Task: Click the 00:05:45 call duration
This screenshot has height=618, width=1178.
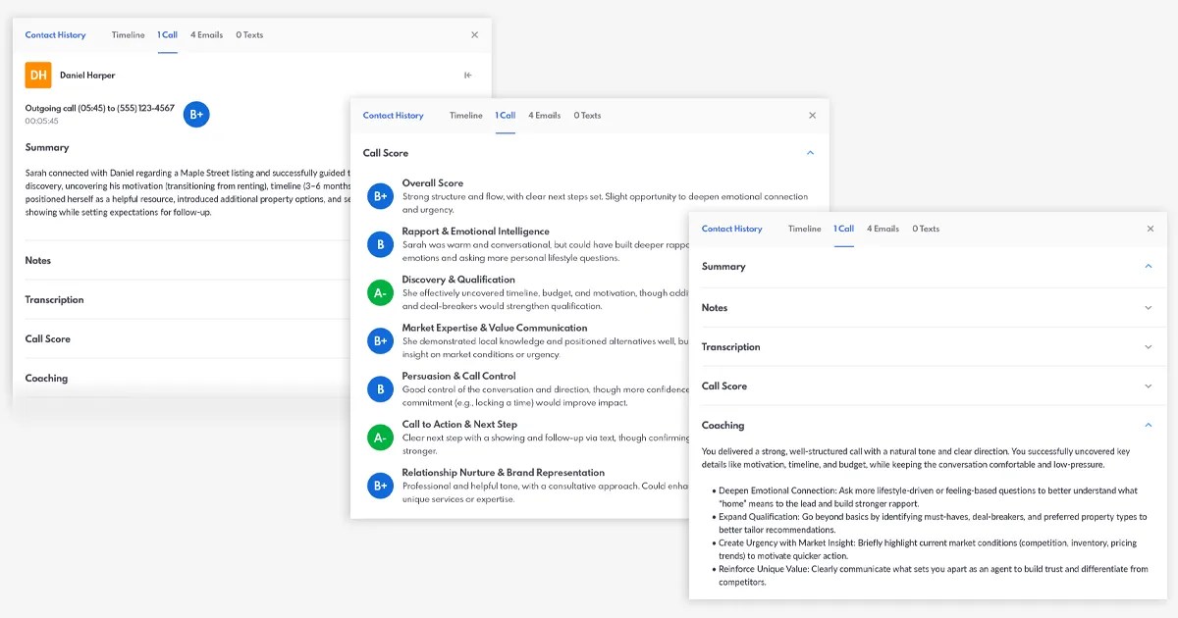Action: click(x=42, y=122)
